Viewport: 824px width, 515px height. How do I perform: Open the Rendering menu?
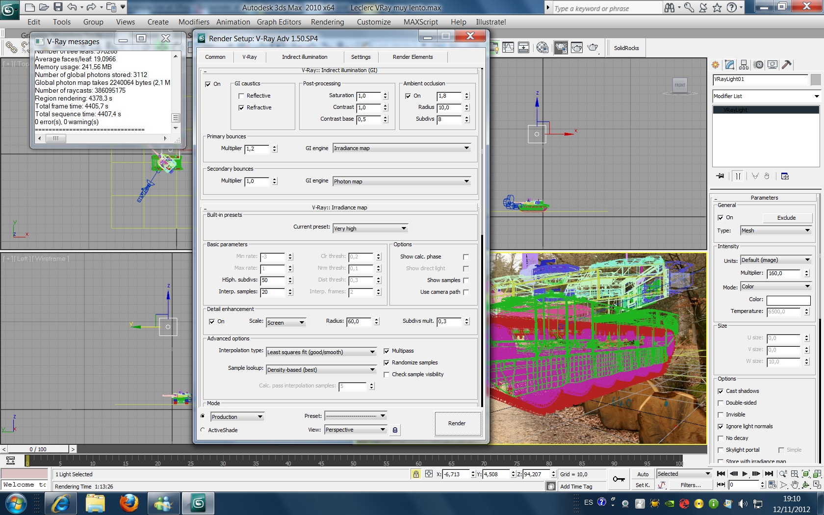[x=328, y=22]
